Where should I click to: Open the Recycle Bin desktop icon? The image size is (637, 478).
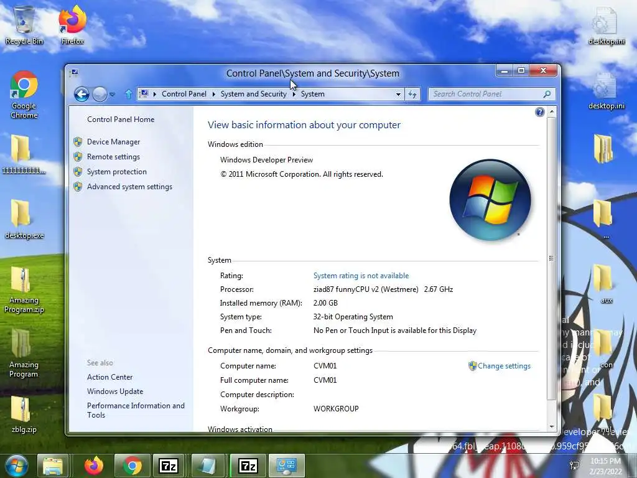(24, 25)
